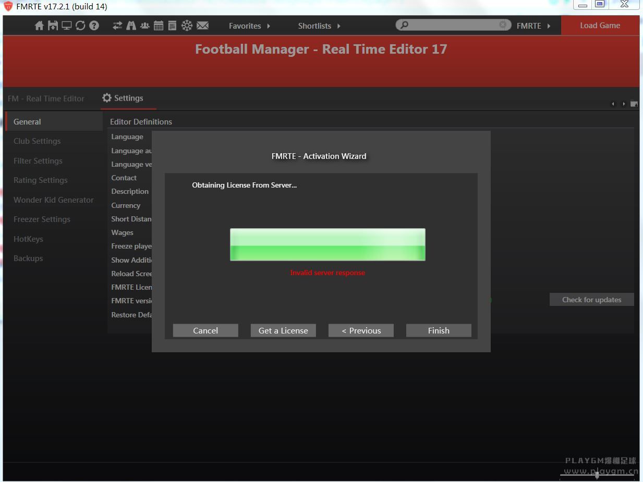643x482 pixels.
Task: Open Filter Settings section
Action: click(x=38, y=161)
